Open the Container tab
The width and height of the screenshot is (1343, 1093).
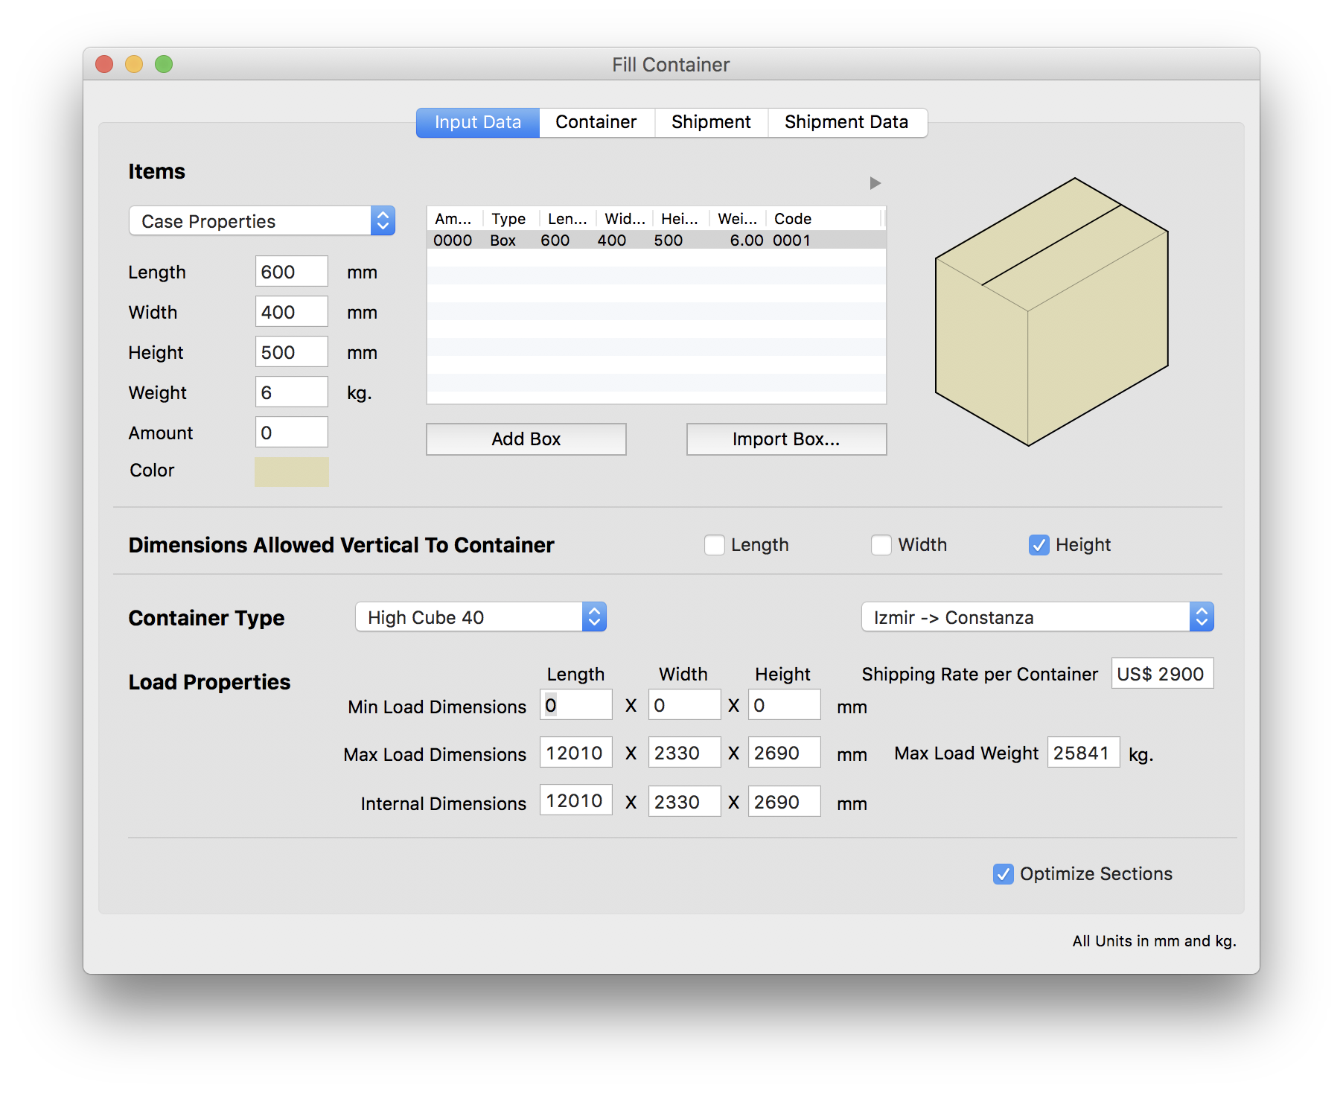coord(596,122)
